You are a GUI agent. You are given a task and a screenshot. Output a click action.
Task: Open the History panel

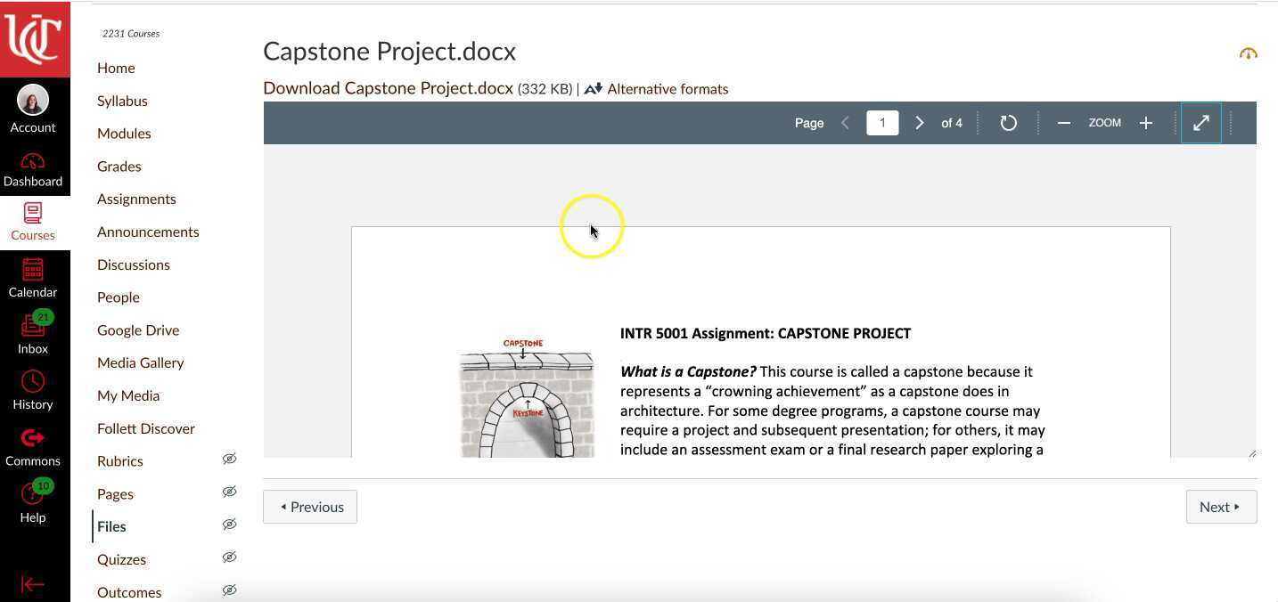point(33,390)
